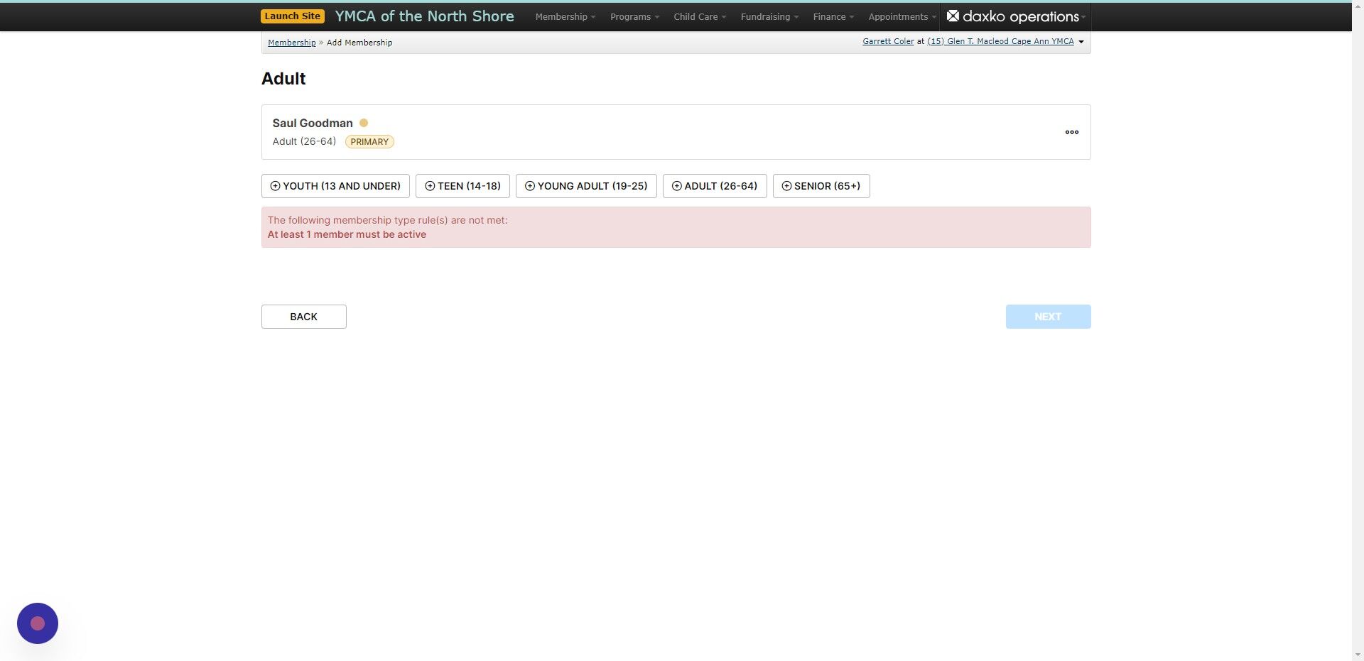Open the Appointments menu
Viewport: 1364px width, 661px height.
tap(902, 16)
